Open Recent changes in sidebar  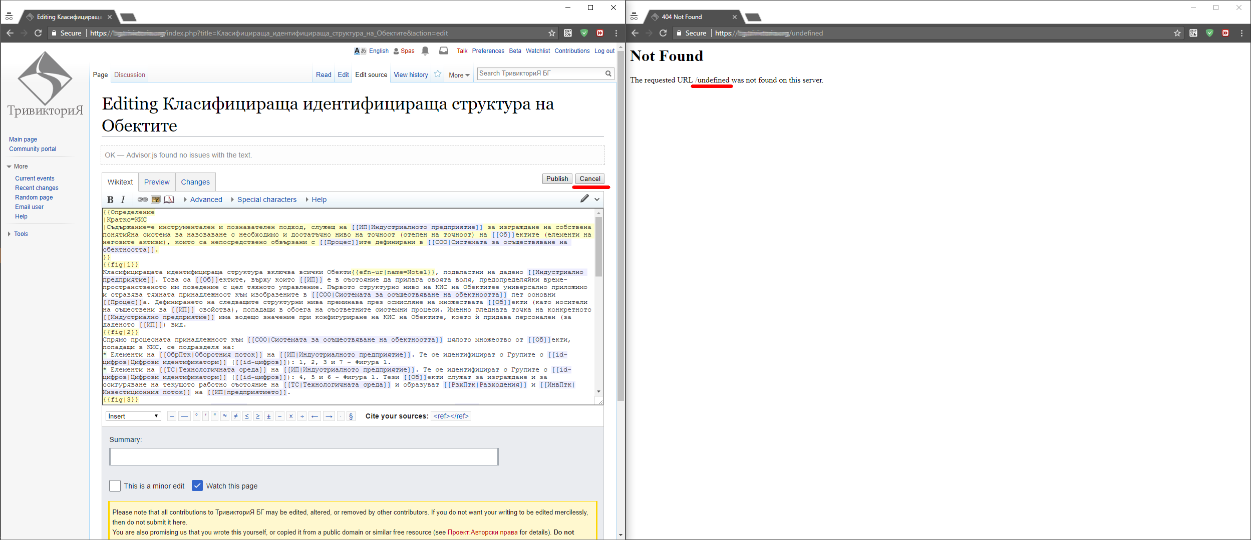37,188
